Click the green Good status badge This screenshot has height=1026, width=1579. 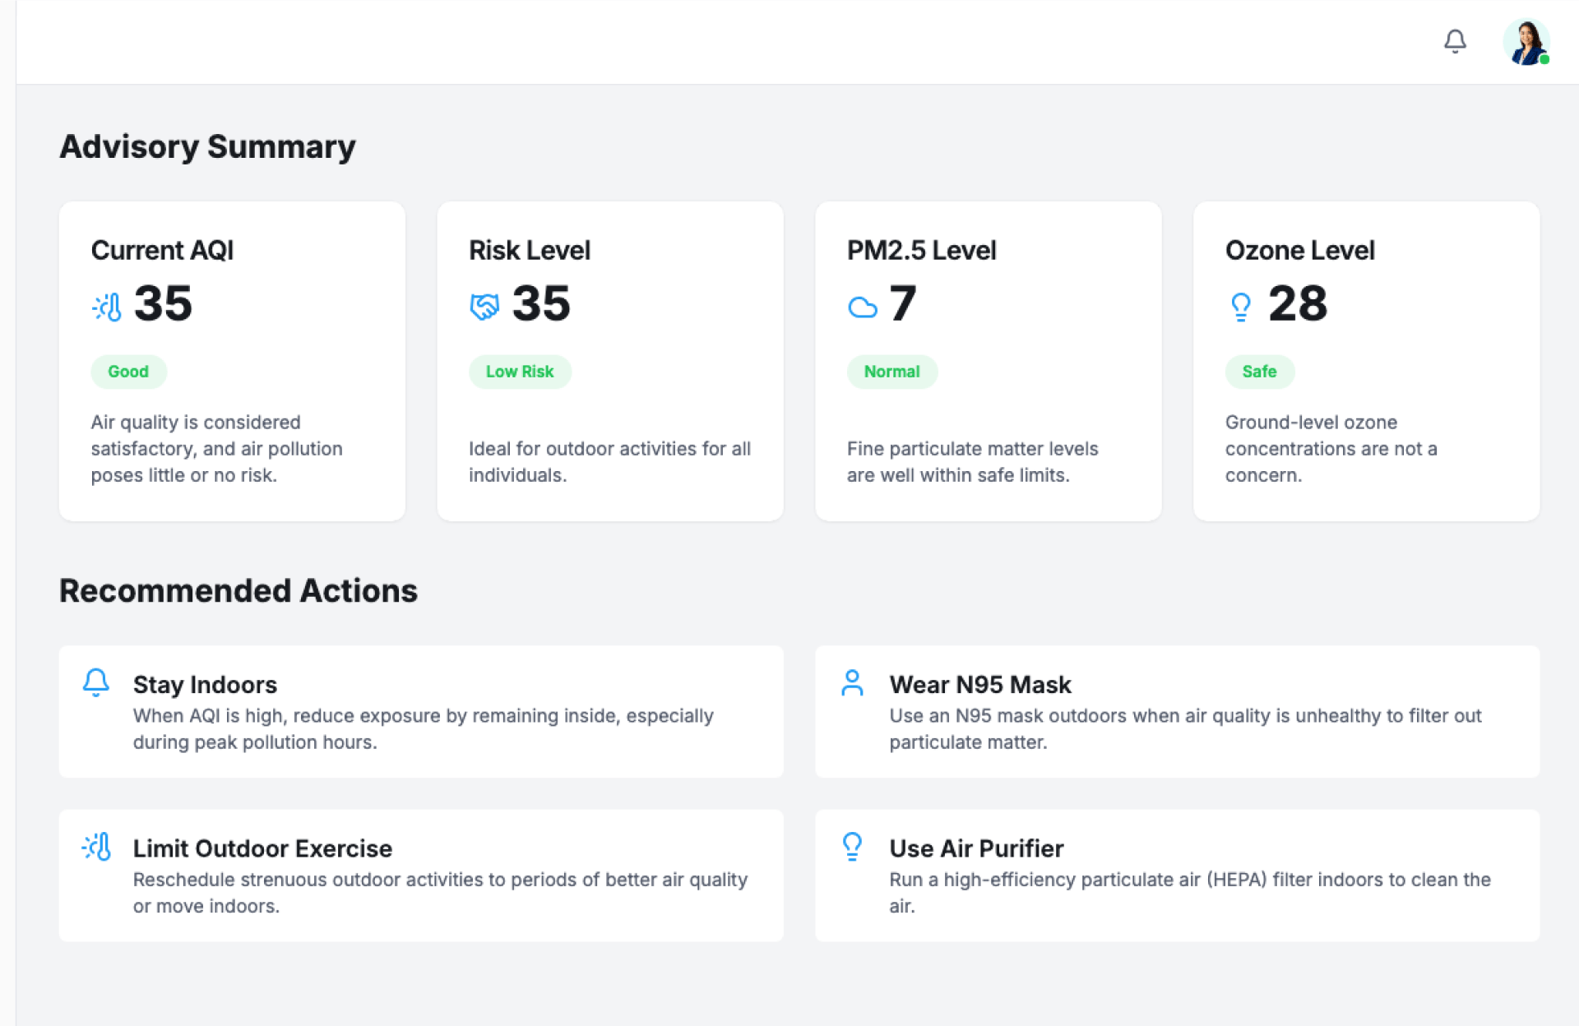click(128, 372)
